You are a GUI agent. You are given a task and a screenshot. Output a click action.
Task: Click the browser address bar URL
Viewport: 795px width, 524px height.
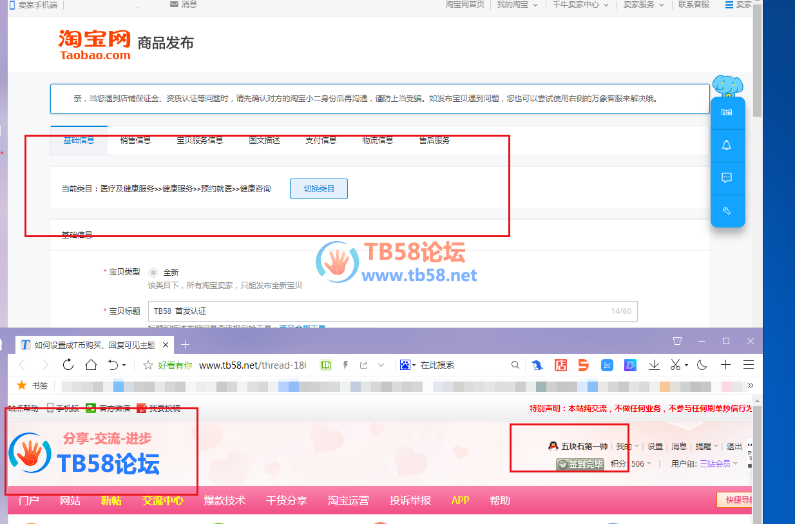coord(253,365)
